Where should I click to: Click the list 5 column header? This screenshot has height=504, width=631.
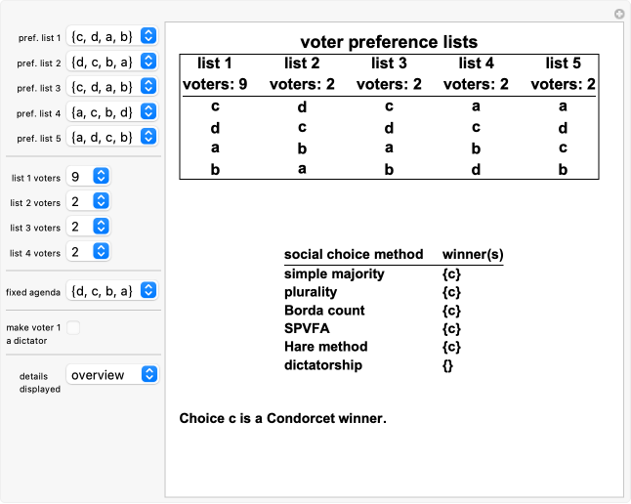pos(564,63)
